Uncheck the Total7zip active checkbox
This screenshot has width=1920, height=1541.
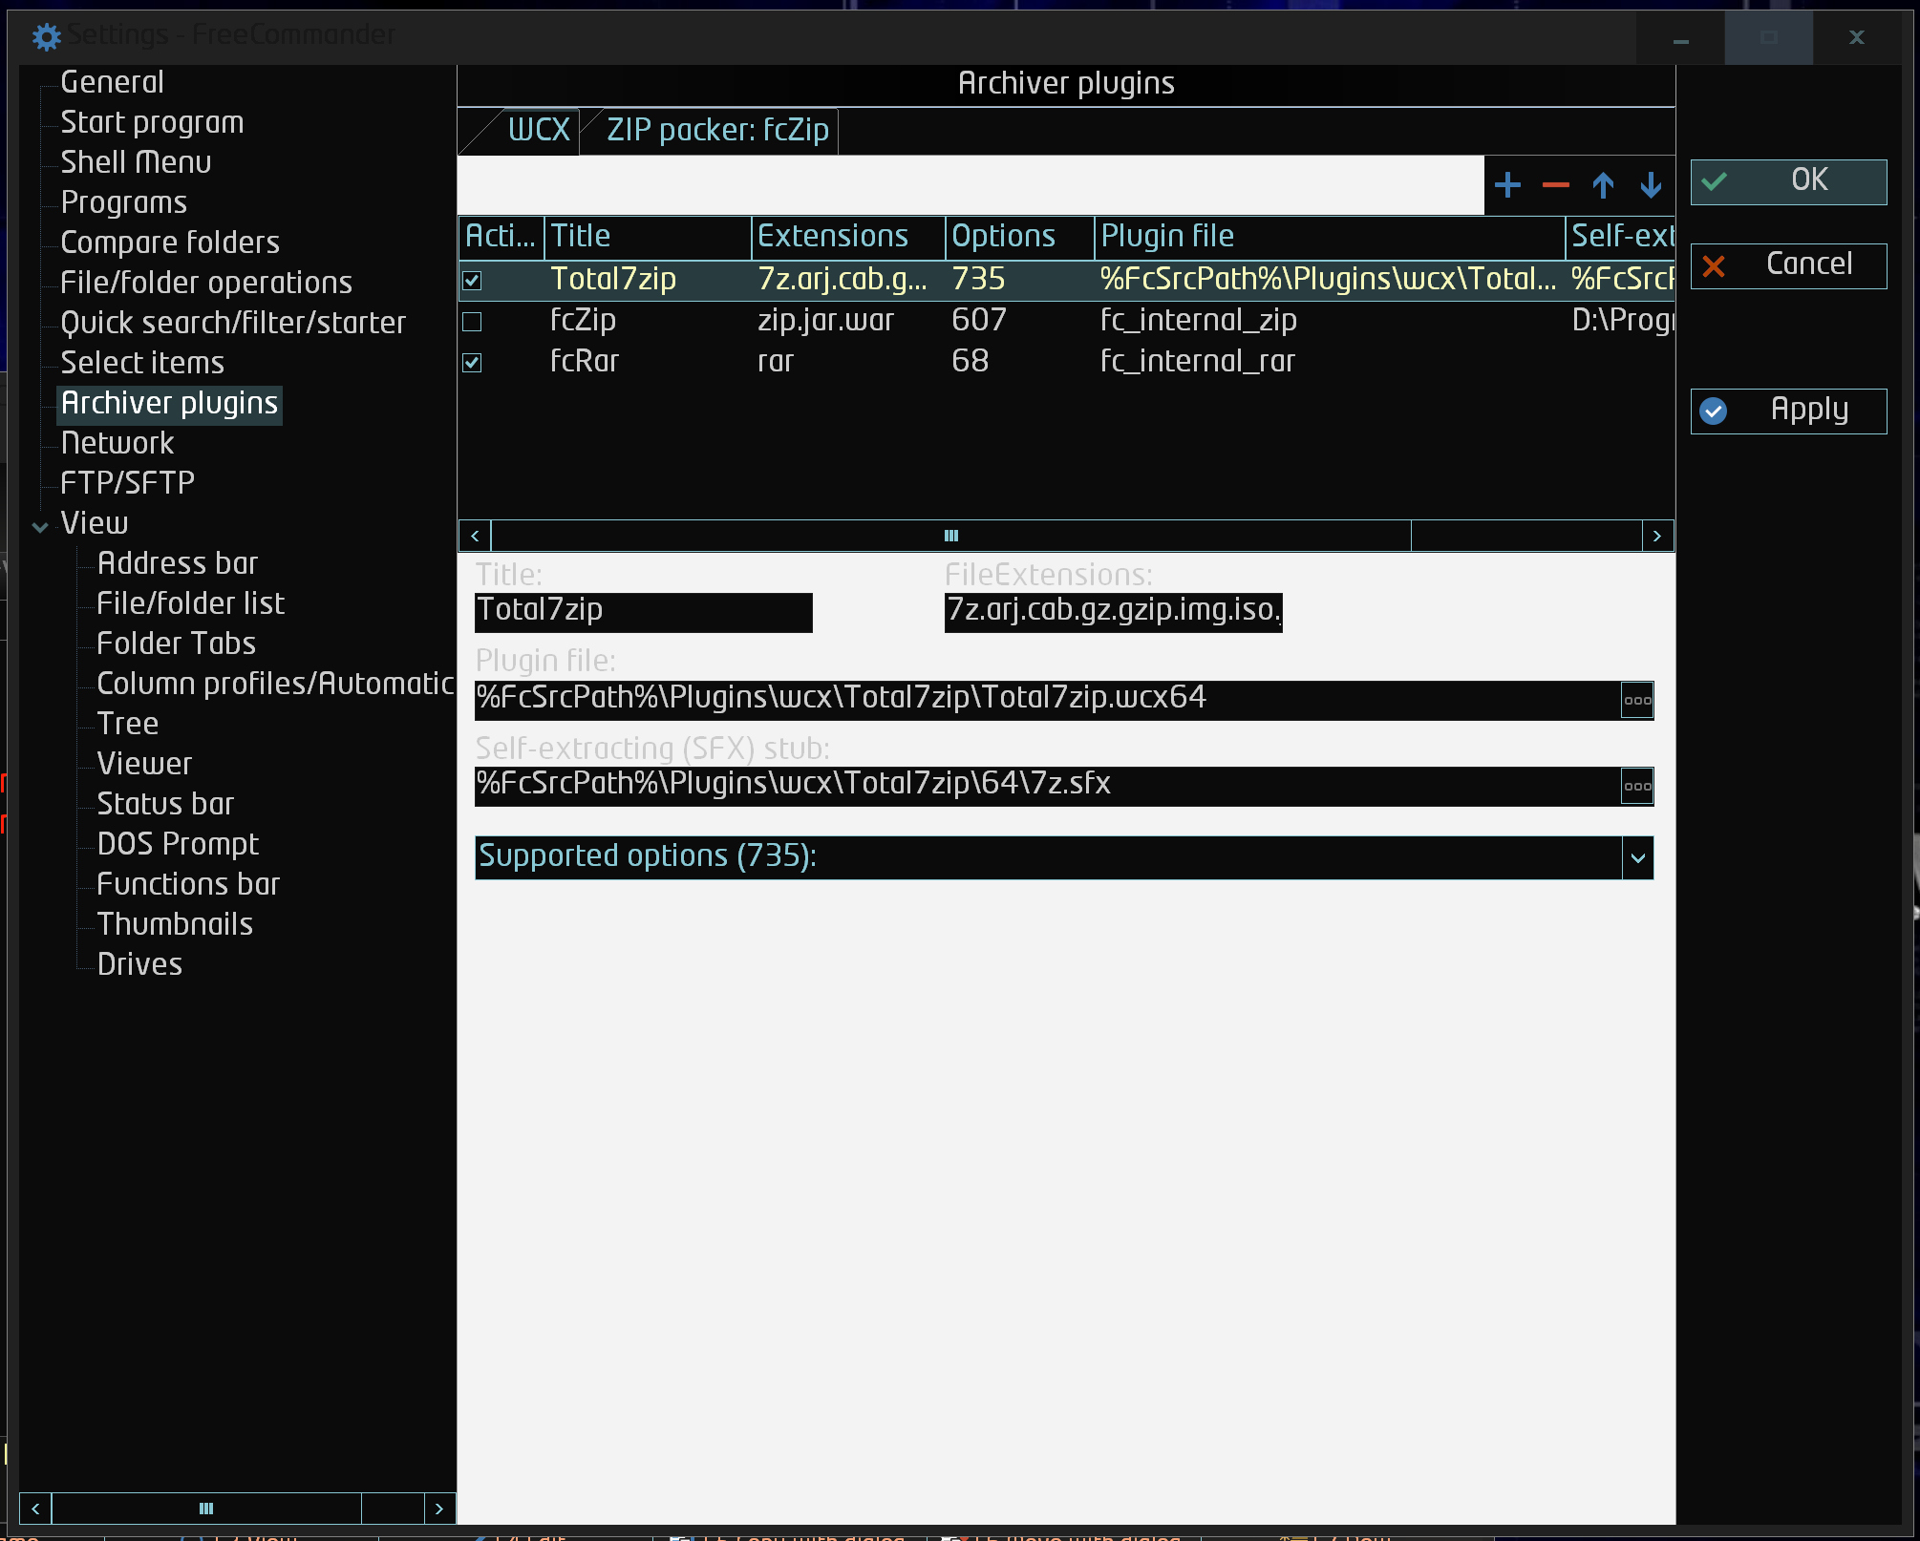click(x=472, y=280)
